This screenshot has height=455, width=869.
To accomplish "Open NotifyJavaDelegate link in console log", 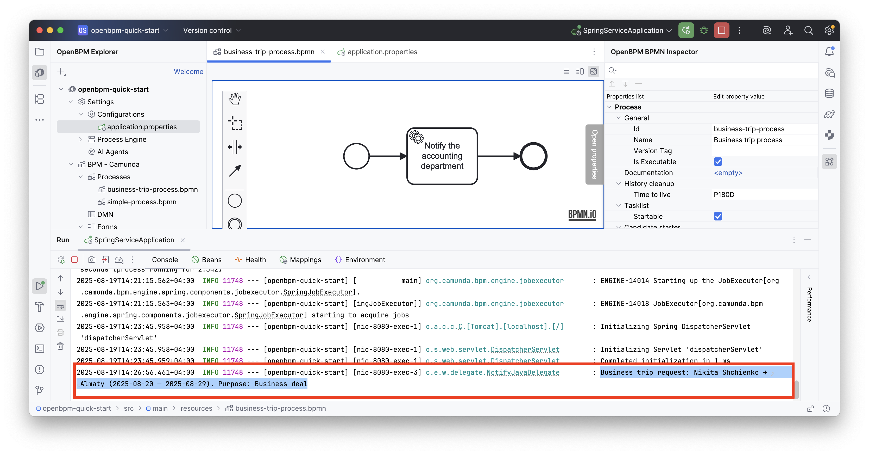I will (523, 373).
